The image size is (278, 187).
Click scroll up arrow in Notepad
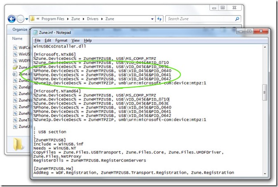[265, 47]
